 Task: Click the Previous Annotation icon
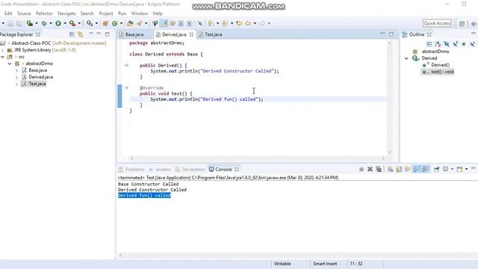point(225,23)
